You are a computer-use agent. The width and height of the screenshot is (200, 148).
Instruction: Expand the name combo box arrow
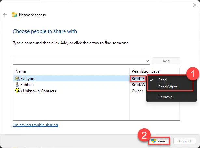[147, 61]
